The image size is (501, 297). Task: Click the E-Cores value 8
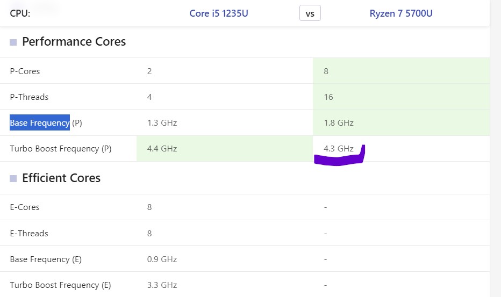click(149, 207)
